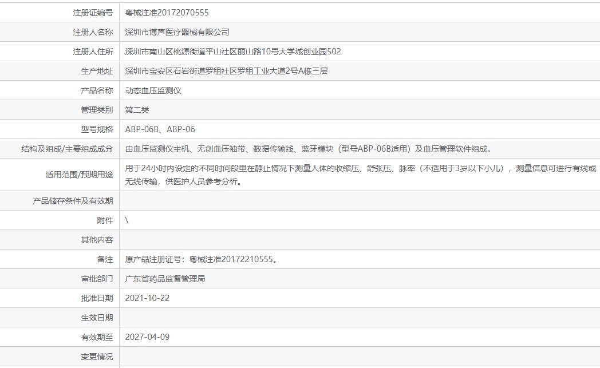The height and width of the screenshot is (368, 600).
Task: Select the 其他内容 label
Action: point(97,240)
